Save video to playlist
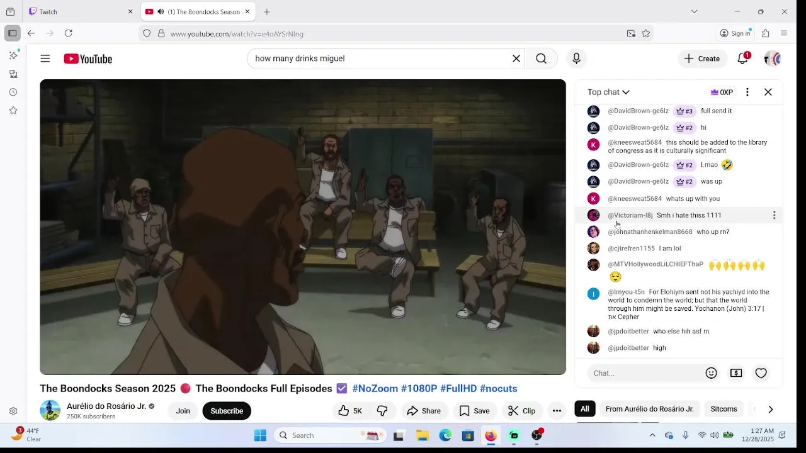The width and height of the screenshot is (806, 453). (474, 411)
